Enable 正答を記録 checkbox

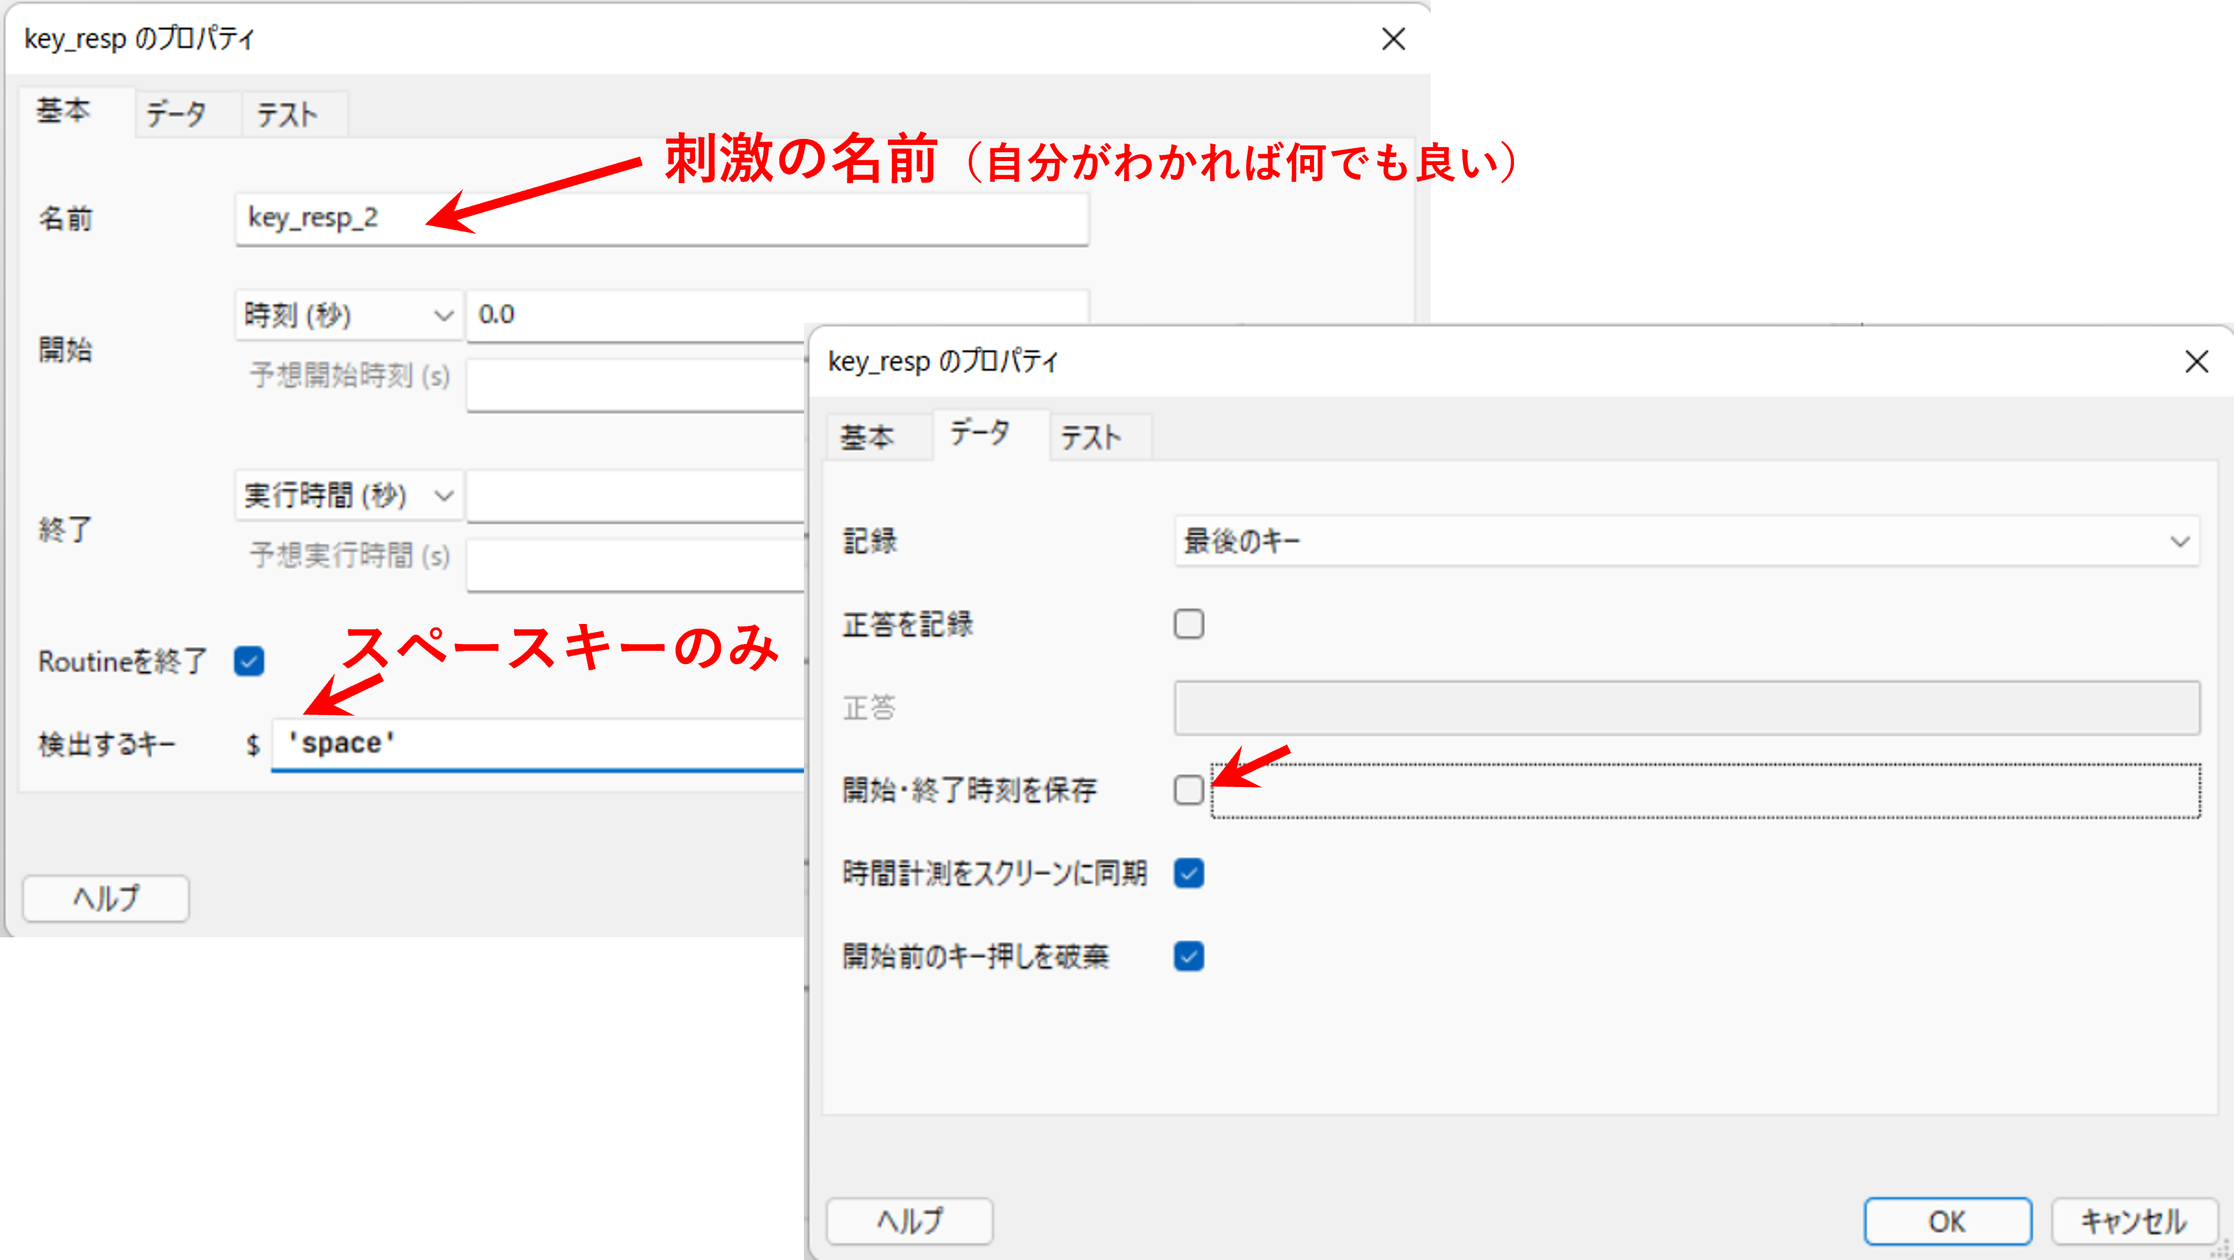[x=1189, y=623]
